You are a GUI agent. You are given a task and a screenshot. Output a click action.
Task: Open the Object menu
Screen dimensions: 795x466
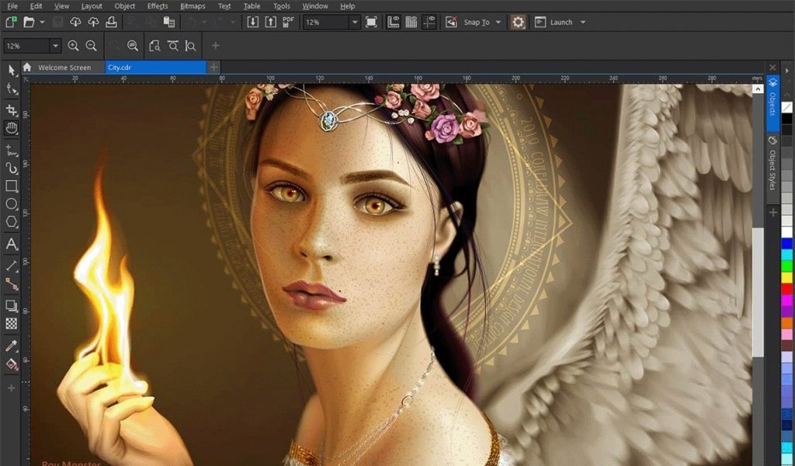[x=125, y=6]
